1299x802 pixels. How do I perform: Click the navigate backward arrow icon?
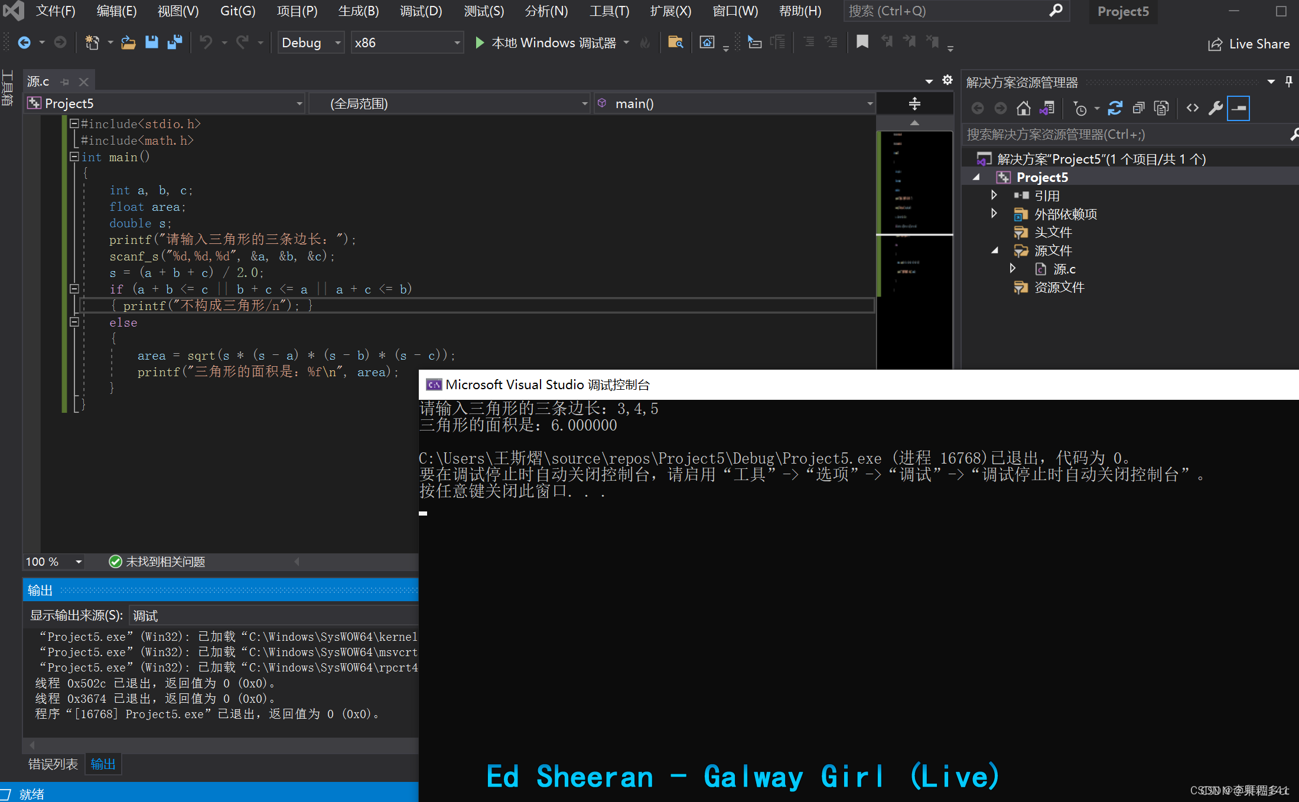click(x=24, y=43)
